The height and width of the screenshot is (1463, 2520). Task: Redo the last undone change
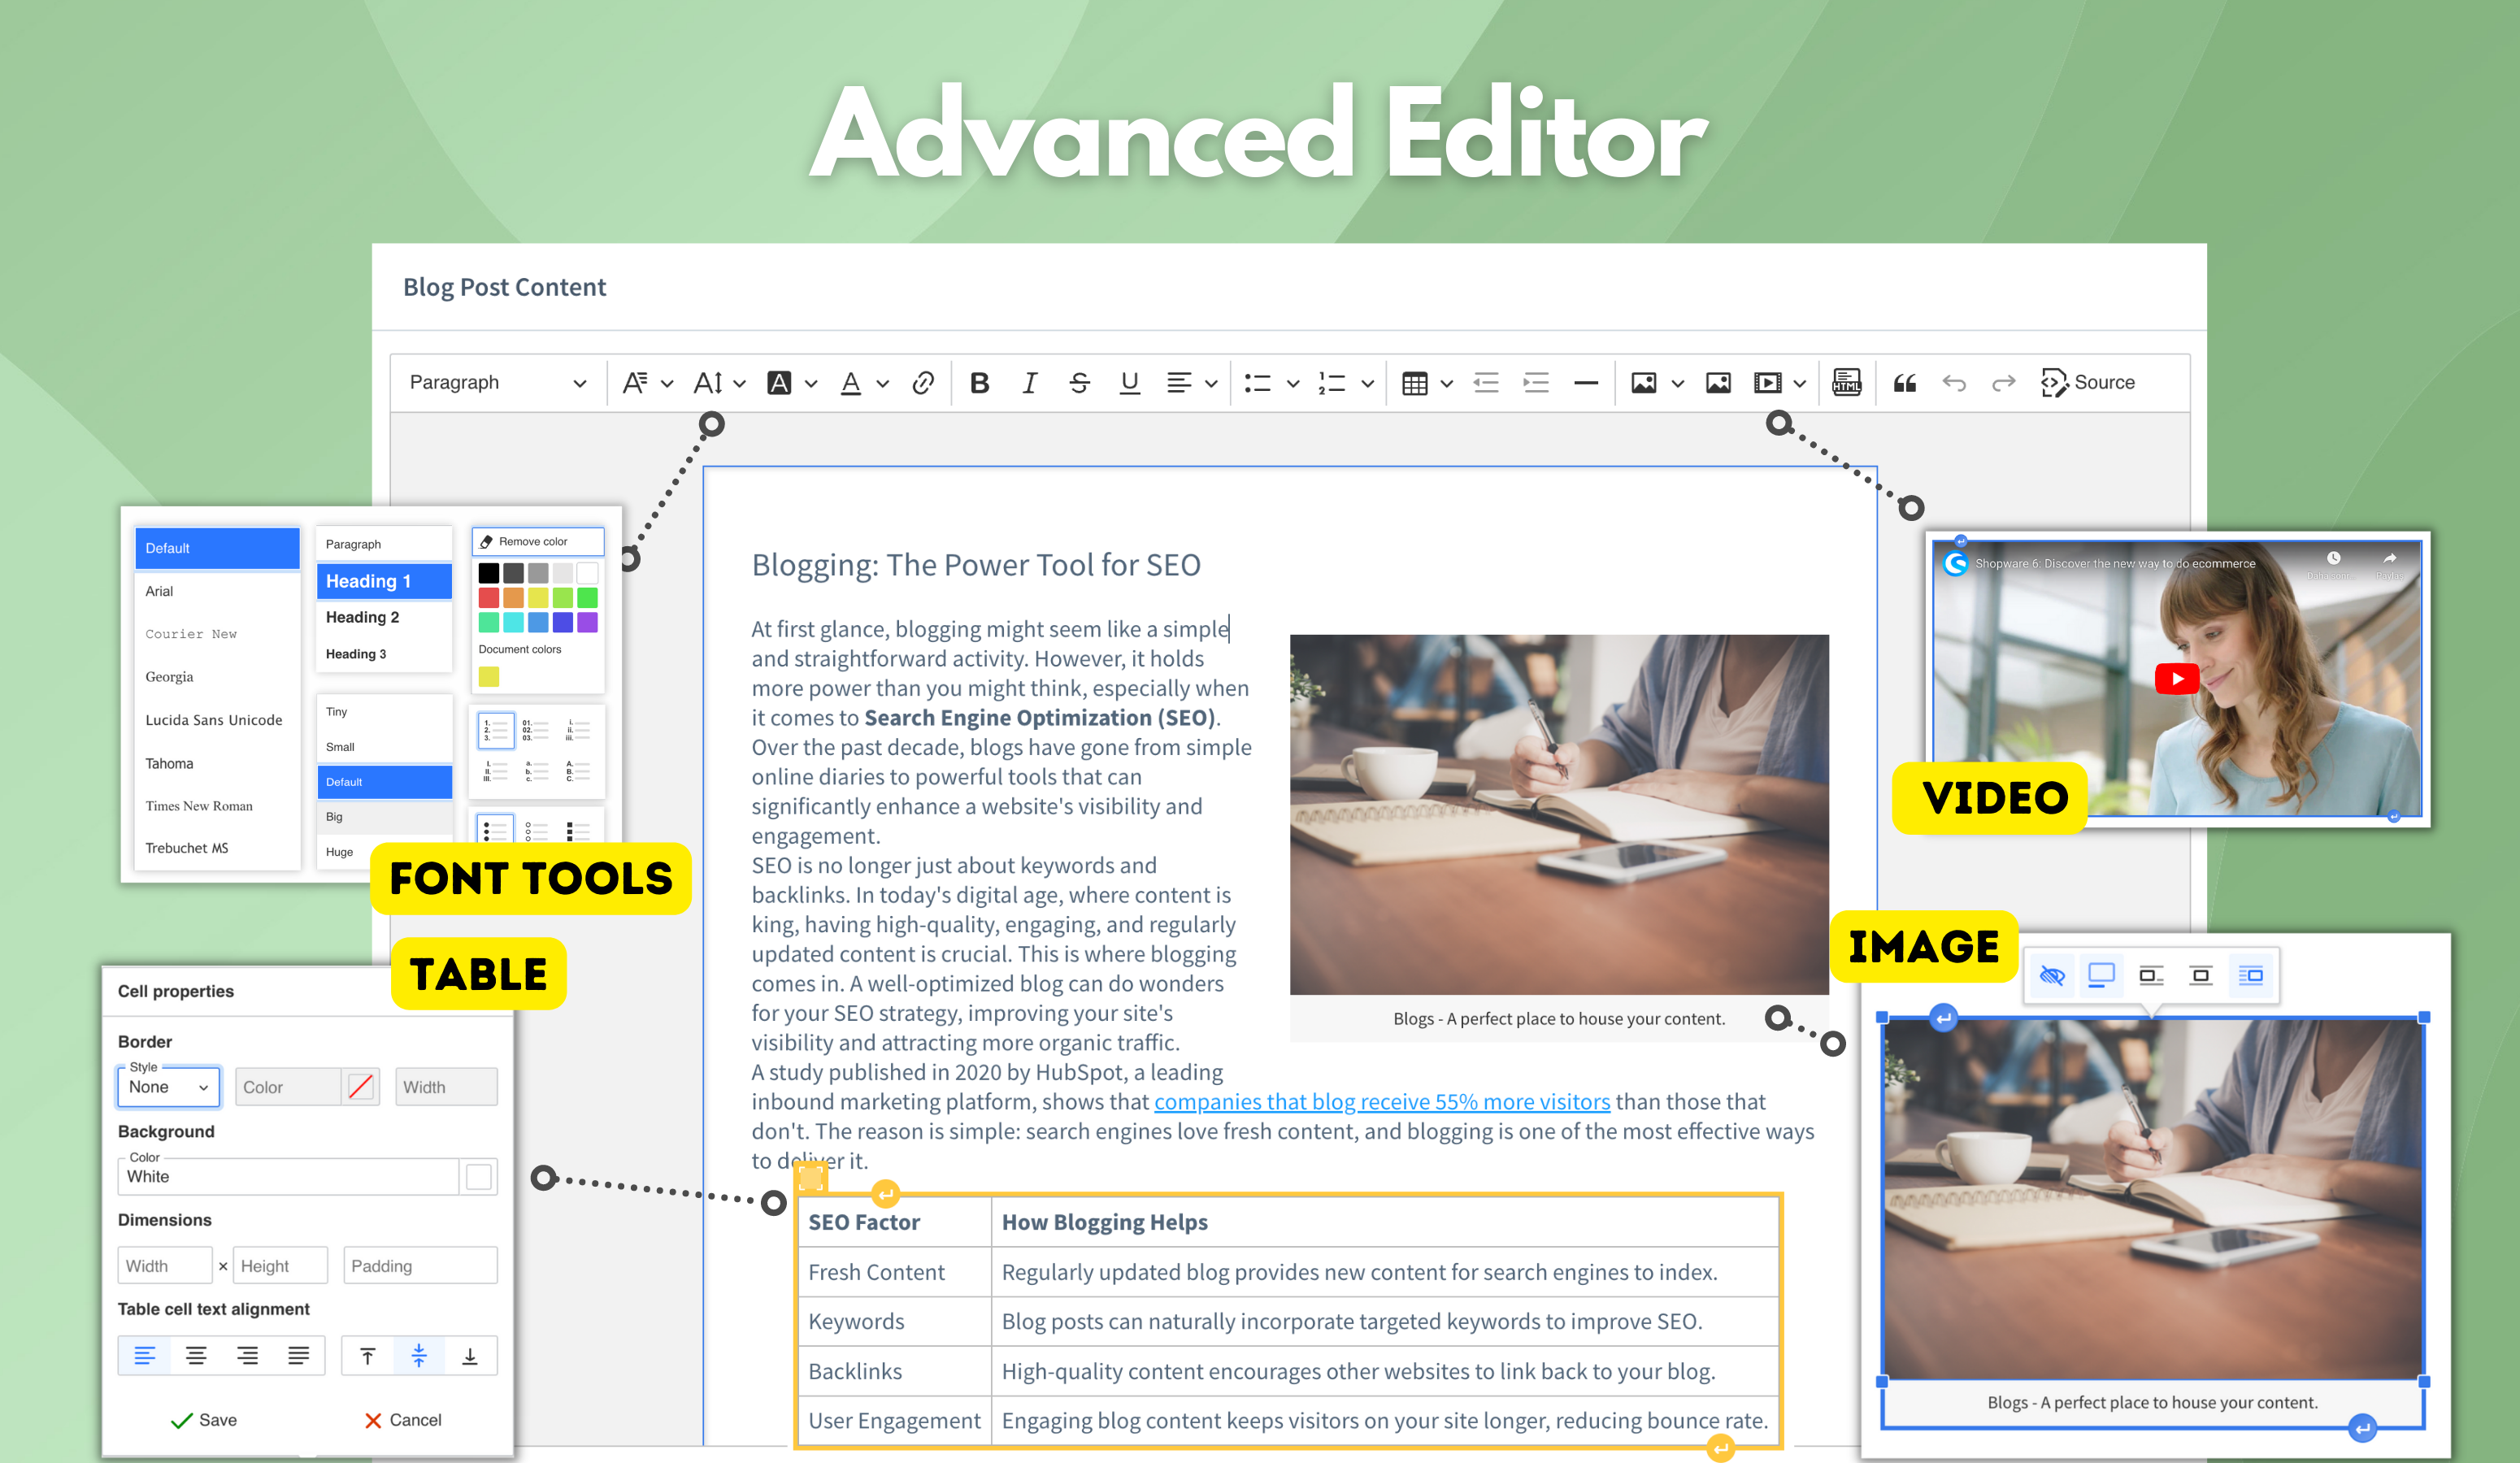coord(2003,383)
